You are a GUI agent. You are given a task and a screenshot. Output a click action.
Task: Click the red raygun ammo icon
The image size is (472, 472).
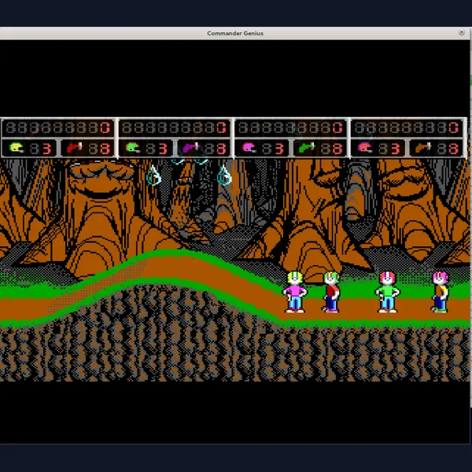(x=74, y=148)
